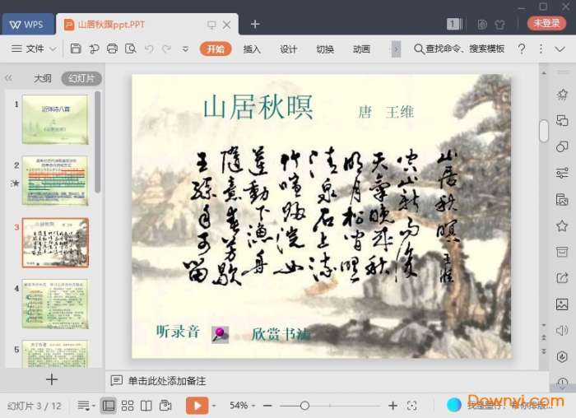Select the 开始 ribbon tab
Image resolution: width=576 pixels, height=418 pixels.
pyautogui.click(x=216, y=49)
